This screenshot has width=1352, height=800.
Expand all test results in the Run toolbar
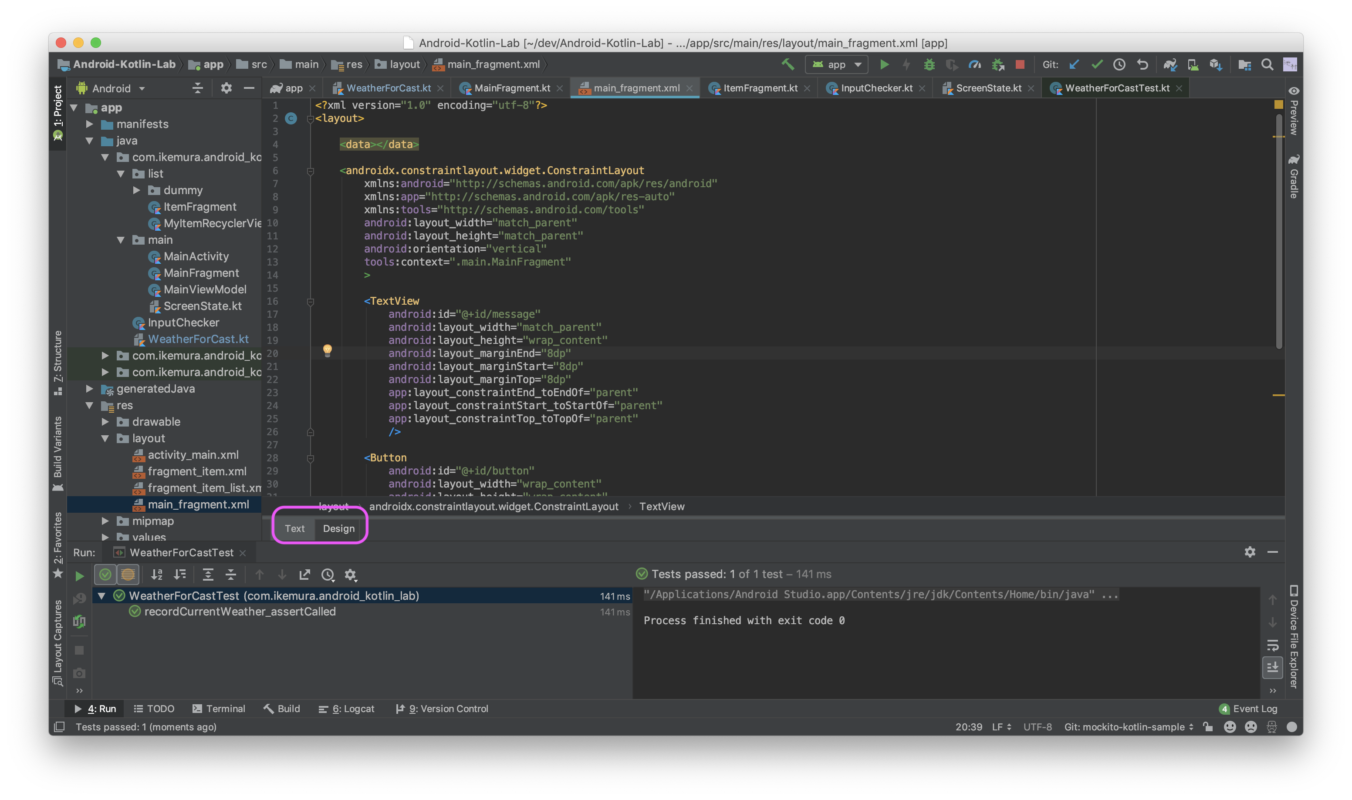[x=208, y=575]
